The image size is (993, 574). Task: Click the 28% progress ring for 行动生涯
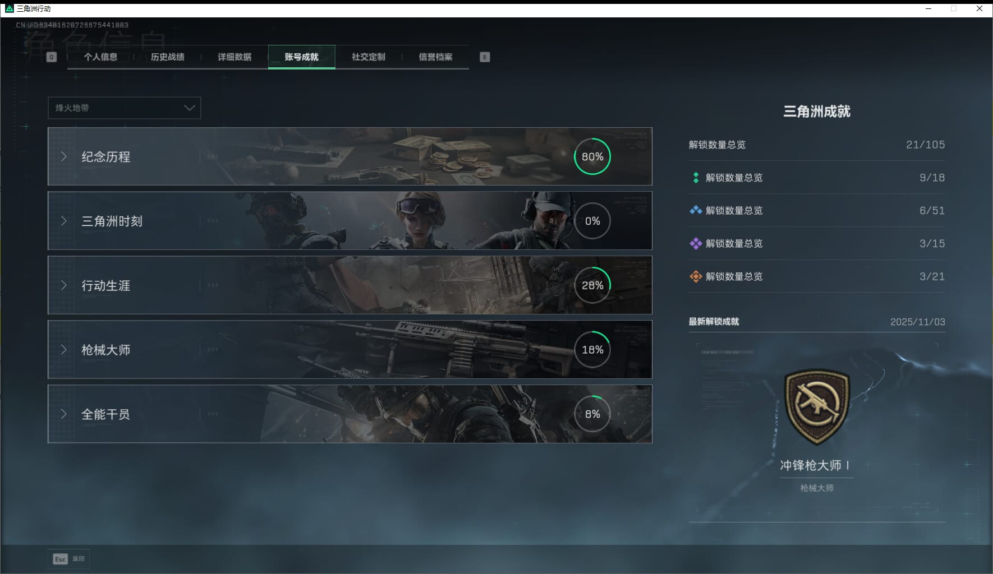[592, 285]
